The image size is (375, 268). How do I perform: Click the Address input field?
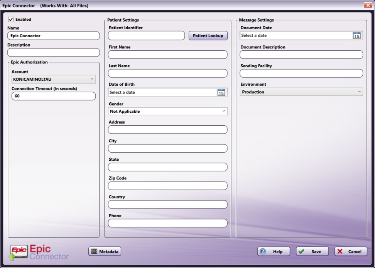click(168, 130)
